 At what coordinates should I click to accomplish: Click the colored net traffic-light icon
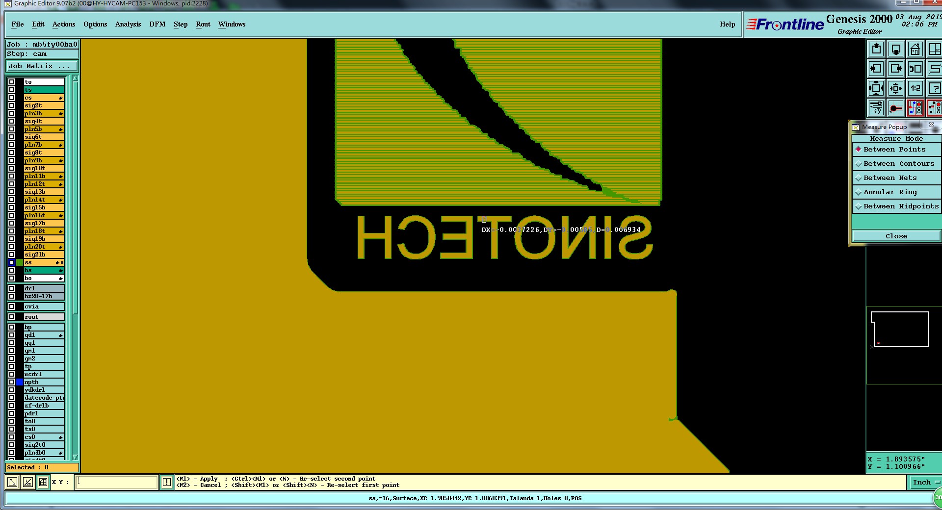coord(916,108)
